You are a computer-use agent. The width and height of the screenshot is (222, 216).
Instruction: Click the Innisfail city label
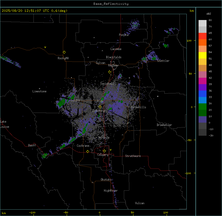107,84
